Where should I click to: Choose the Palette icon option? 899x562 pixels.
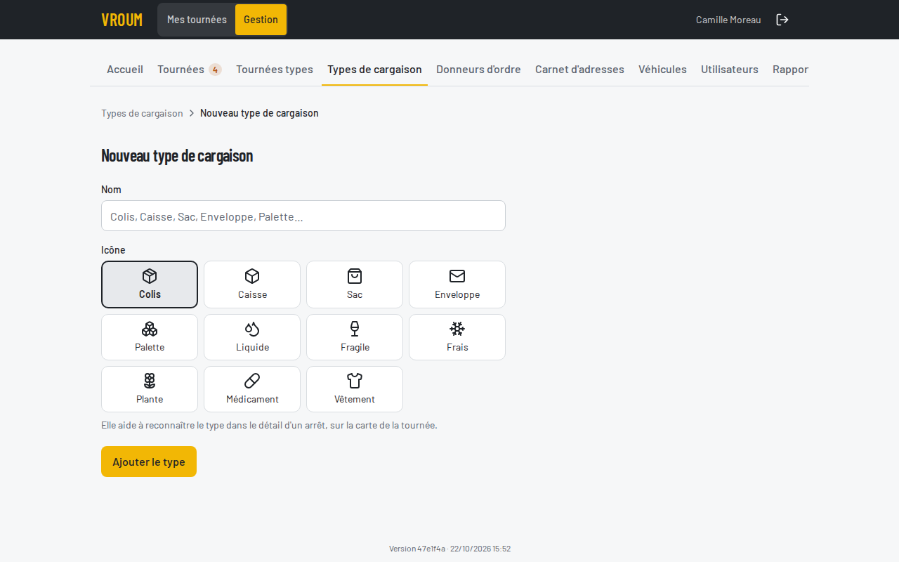(150, 337)
